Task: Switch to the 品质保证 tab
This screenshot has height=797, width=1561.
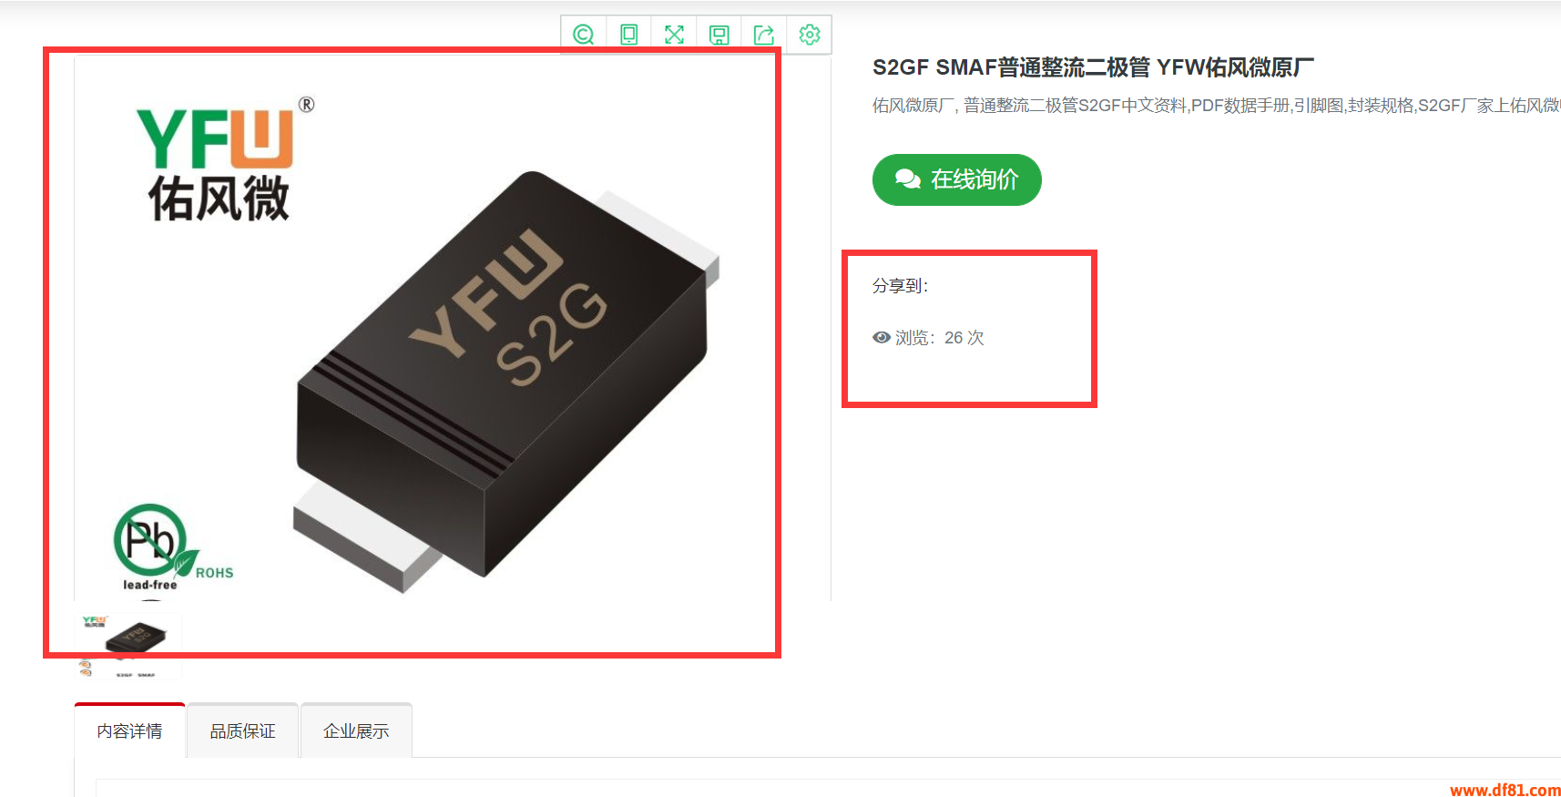Action: (x=243, y=731)
